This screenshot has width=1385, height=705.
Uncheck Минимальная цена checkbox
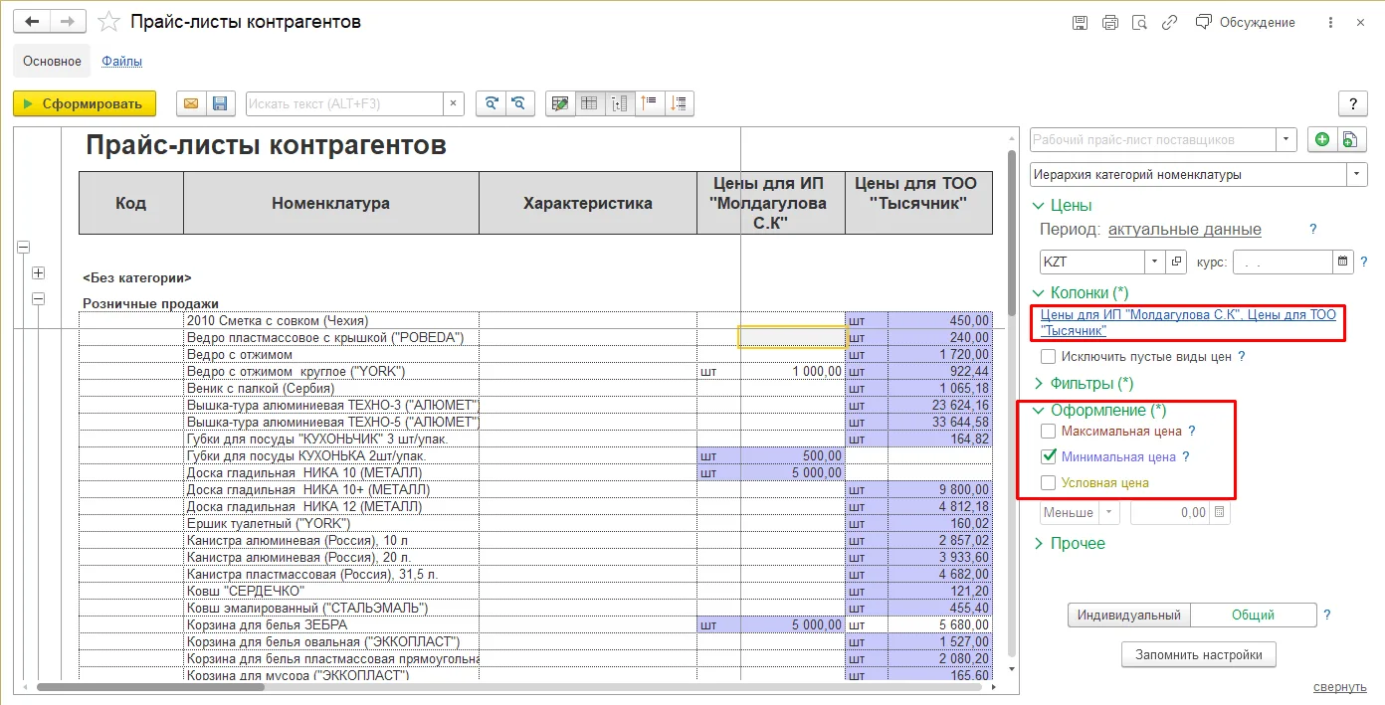1048,457
